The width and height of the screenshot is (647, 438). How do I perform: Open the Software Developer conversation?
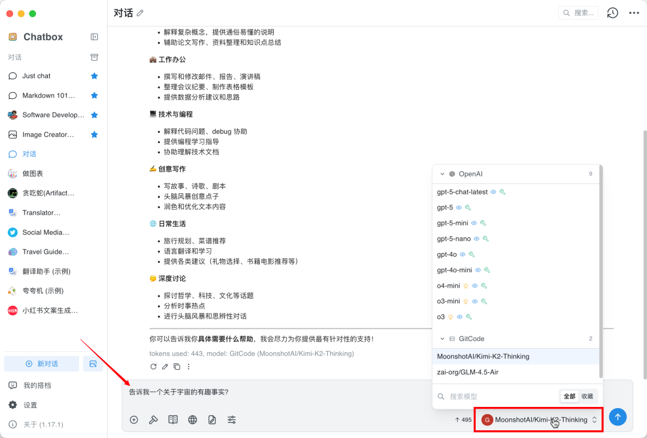point(53,115)
